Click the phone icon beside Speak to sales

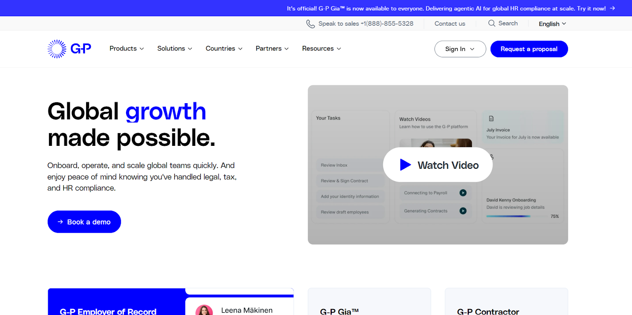(310, 24)
